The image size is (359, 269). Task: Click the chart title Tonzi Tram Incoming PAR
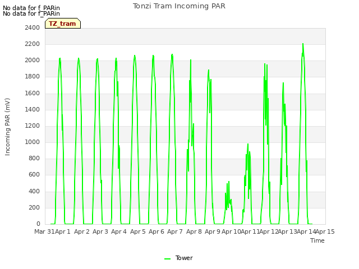(179, 6)
